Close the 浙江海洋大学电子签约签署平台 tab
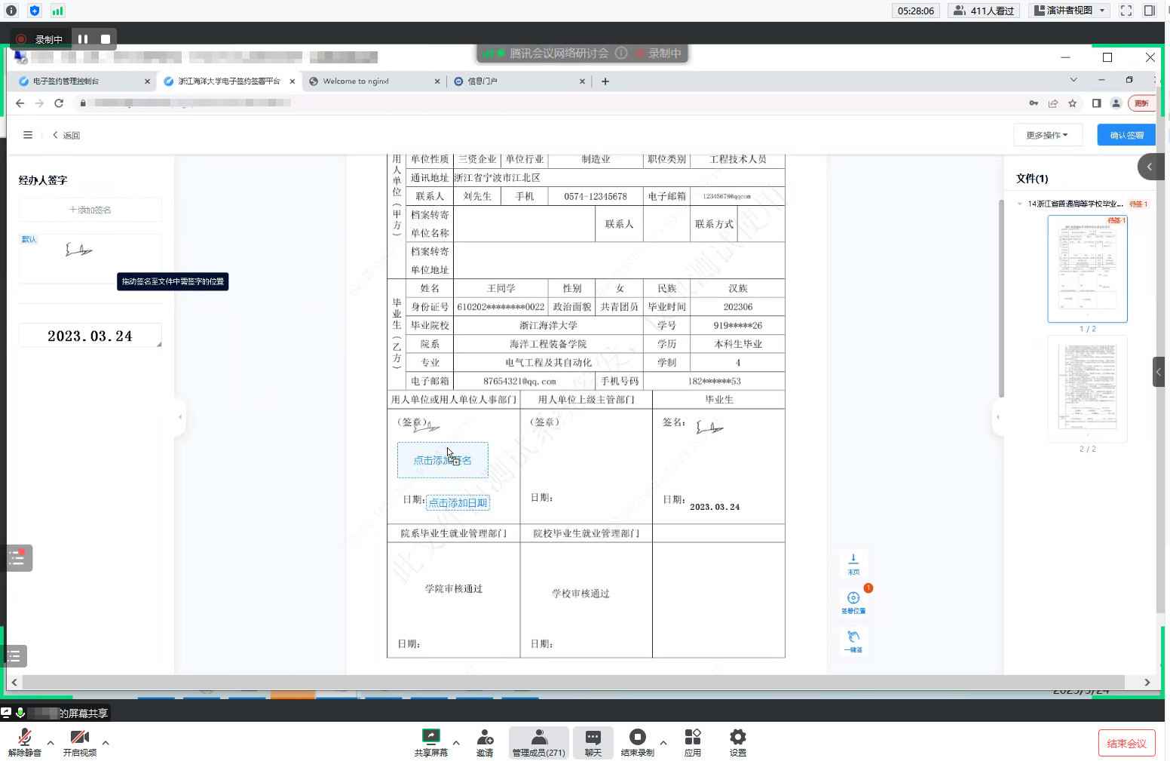 292,81
